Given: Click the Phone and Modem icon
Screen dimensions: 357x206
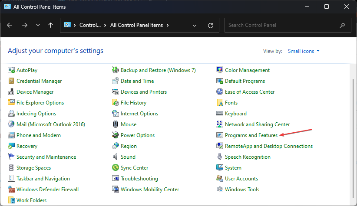Looking at the screenshot, I should pos(11,135).
